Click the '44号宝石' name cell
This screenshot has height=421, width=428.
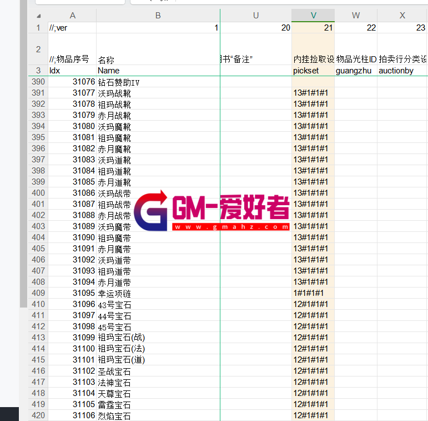158,315
